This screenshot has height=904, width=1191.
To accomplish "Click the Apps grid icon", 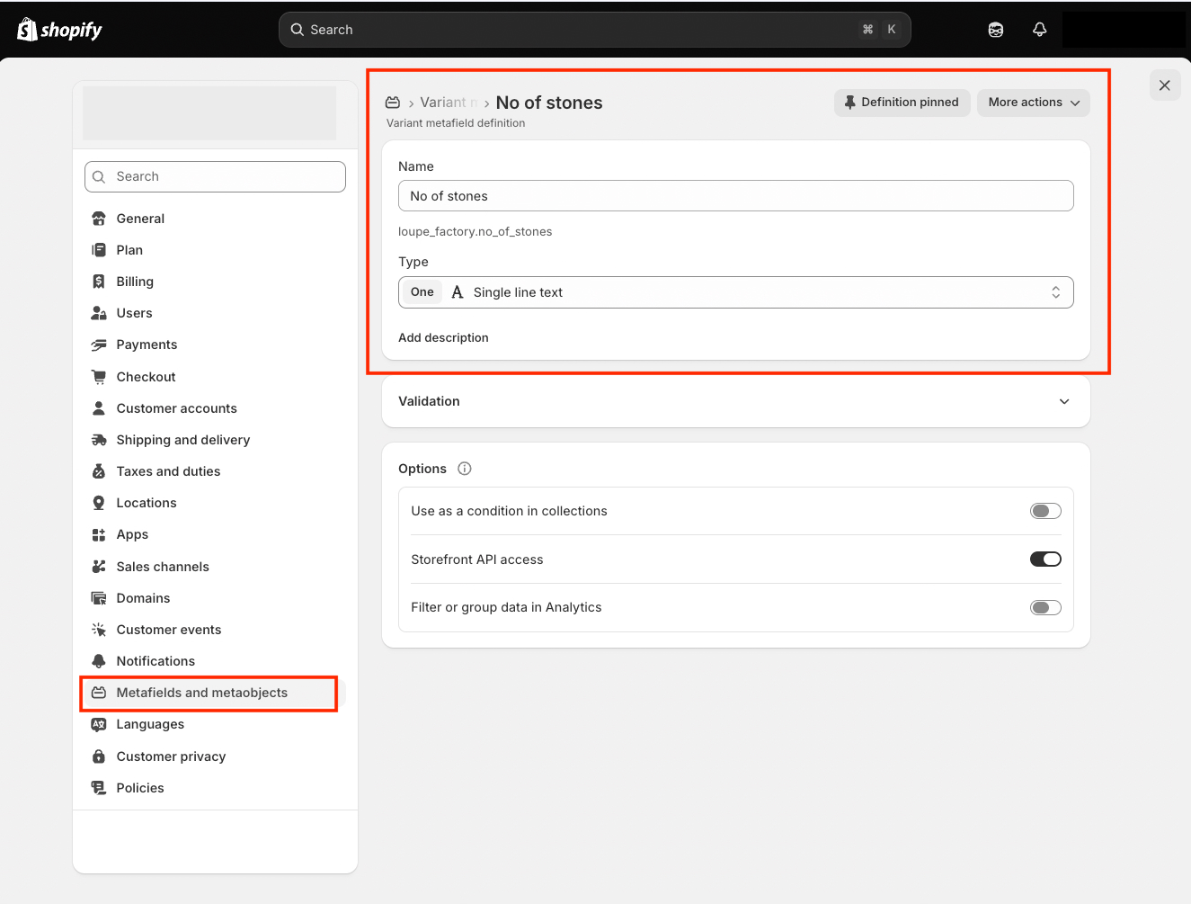I will (x=99, y=534).
